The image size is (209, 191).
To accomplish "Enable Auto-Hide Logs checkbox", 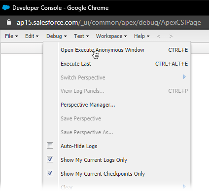I will click(x=50, y=146).
